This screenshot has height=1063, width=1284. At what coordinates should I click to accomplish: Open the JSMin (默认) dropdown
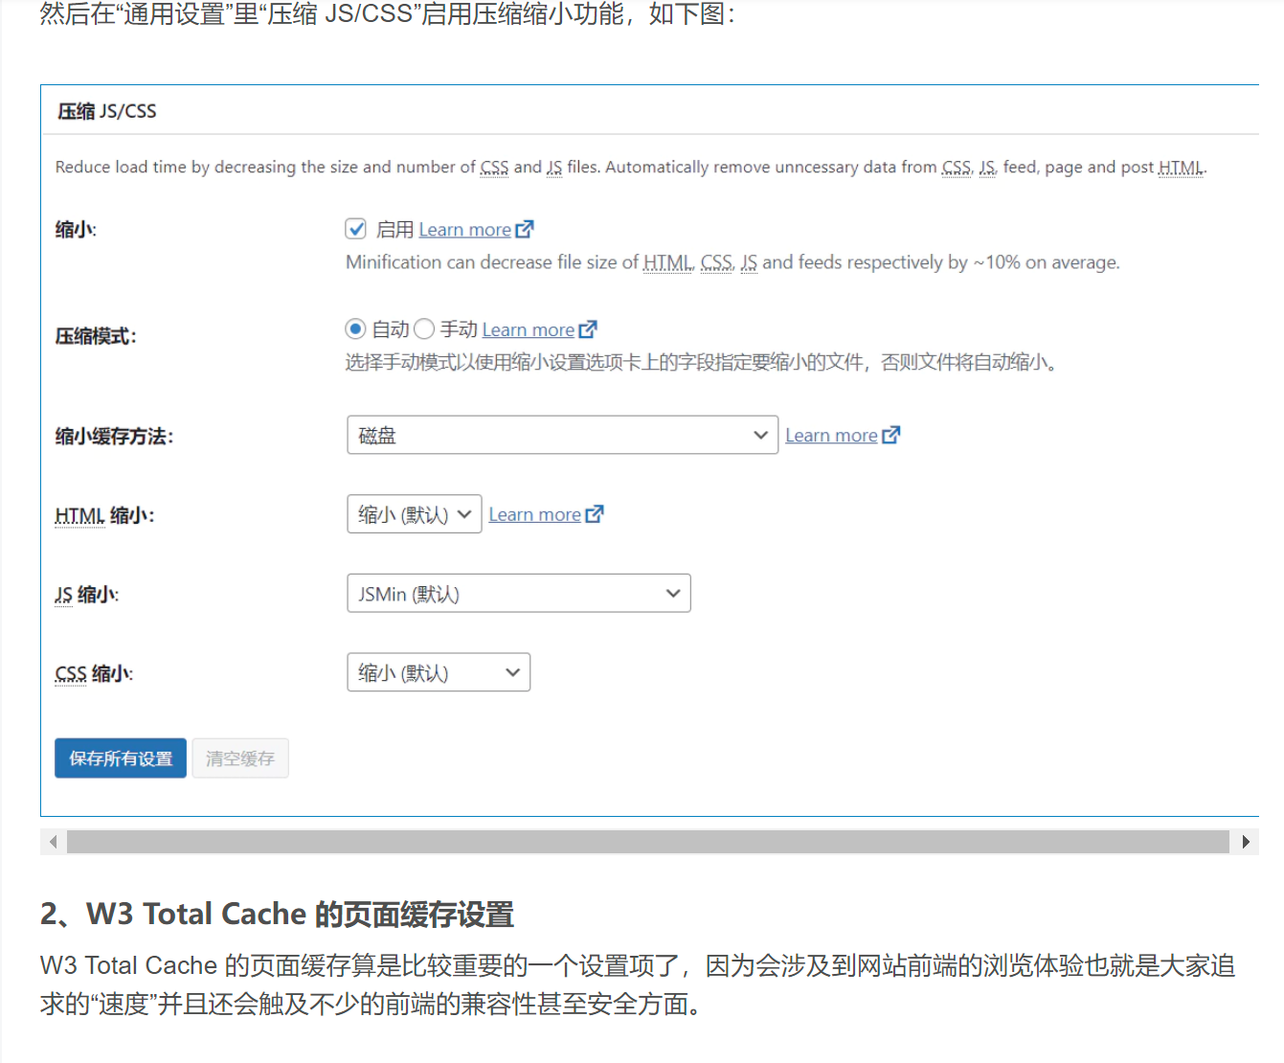pos(518,594)
